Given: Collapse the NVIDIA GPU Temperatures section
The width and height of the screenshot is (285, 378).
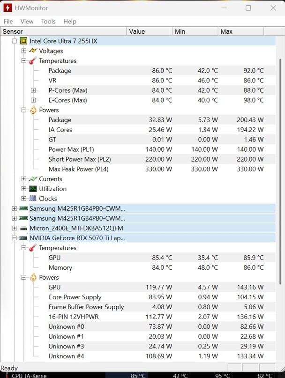Looking at the screenshot, I should tap(24, 248).
